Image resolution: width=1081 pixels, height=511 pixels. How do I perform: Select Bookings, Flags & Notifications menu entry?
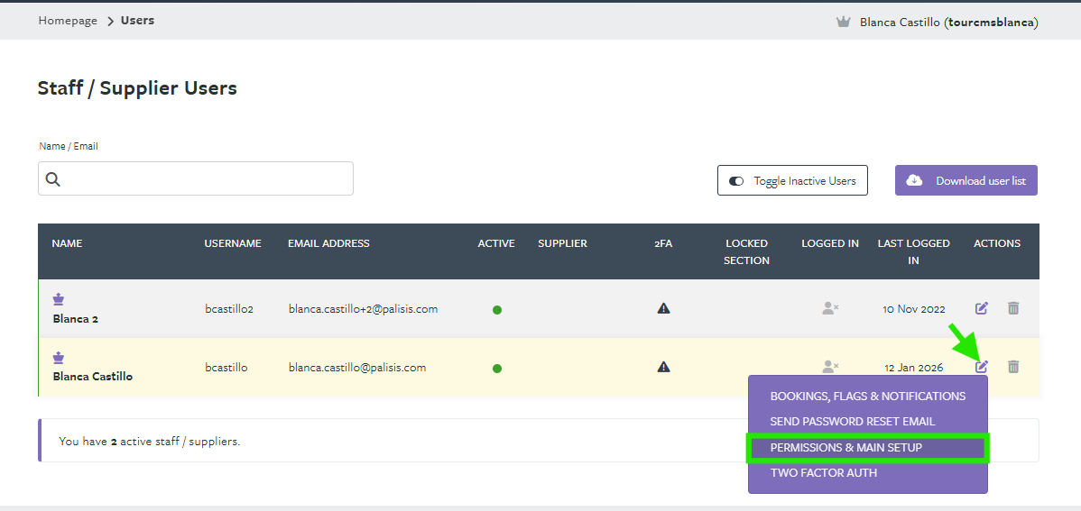coord(868,397)
